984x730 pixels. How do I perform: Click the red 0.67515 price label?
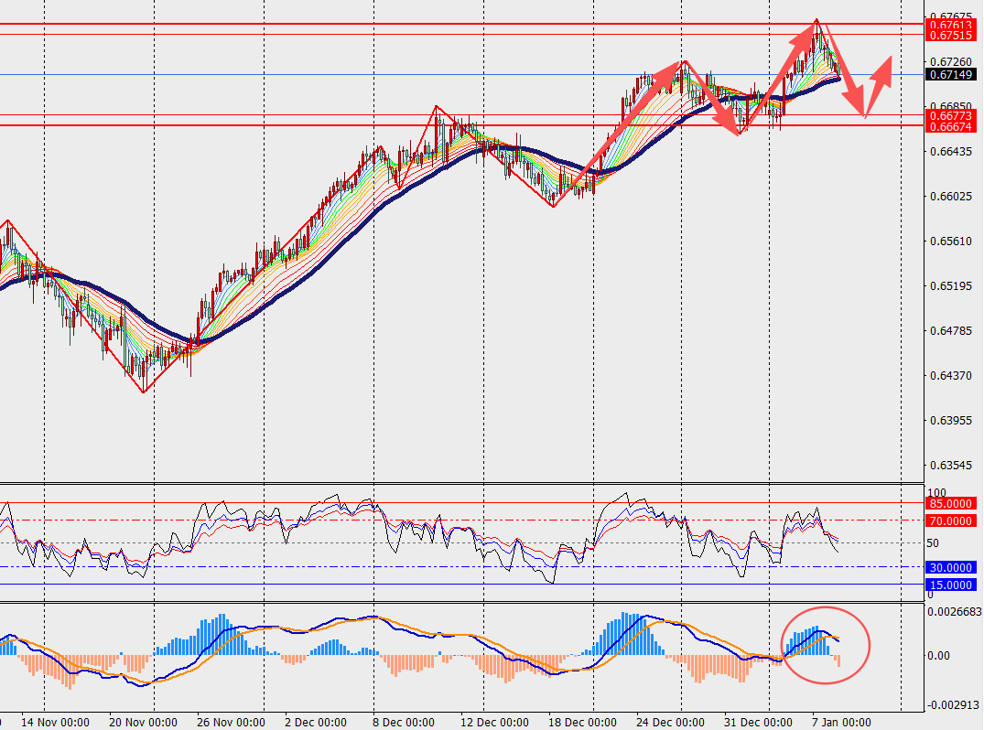pyautogui.click(x=951, y=35)
